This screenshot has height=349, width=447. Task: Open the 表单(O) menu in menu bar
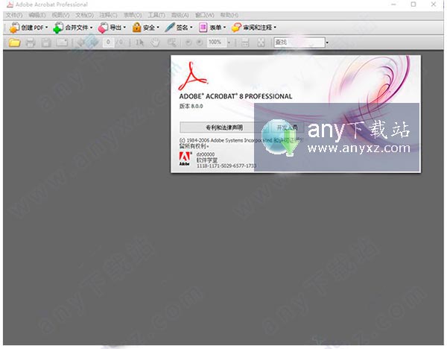[133, 15]
